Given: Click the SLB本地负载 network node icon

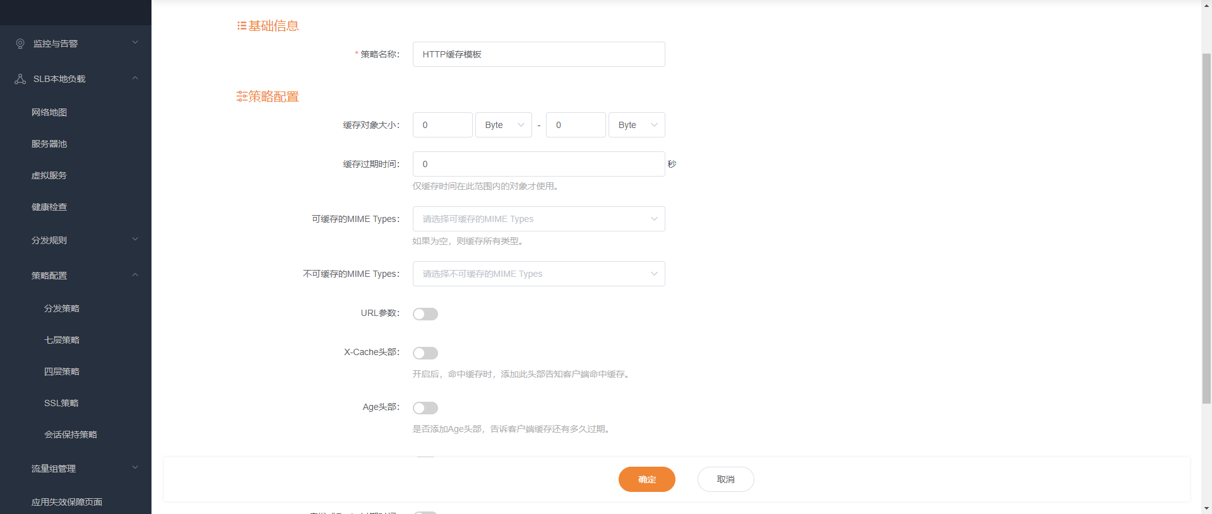Looking at the screenshot, I should 20,79.
